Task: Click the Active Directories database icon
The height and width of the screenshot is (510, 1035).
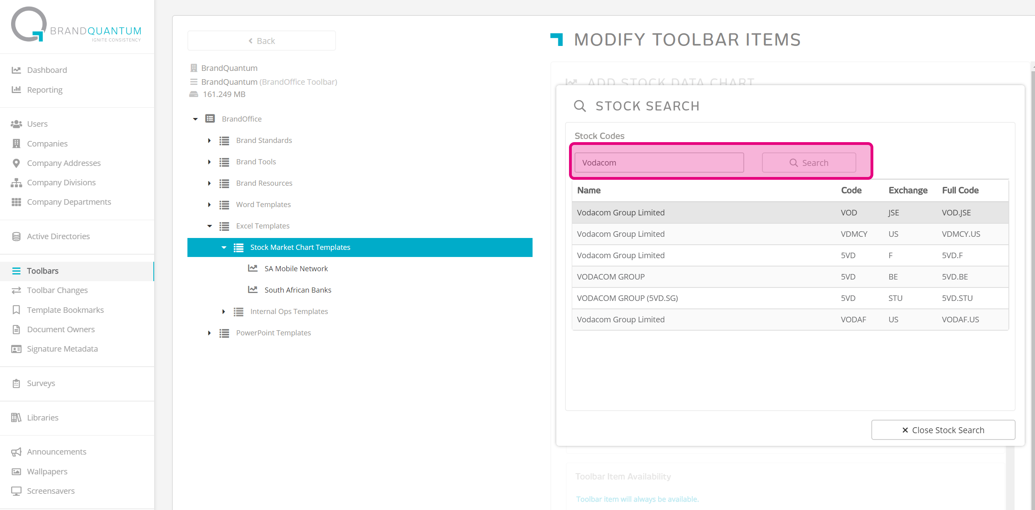Action: [16, 236]
